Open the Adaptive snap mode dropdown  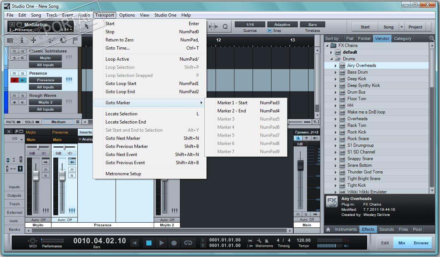coord(282,25)
